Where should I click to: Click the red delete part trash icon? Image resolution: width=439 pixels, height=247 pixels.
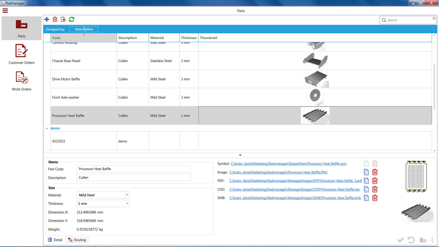point(55,19)
